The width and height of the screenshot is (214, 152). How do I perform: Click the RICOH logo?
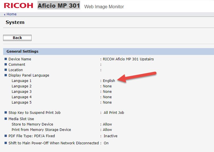18,6
